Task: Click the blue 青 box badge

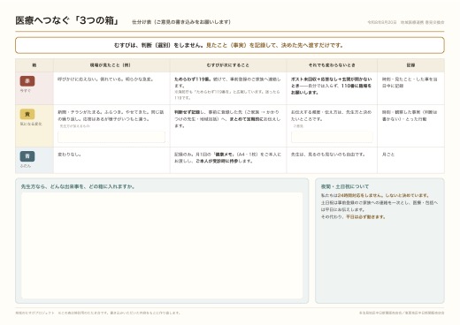Action: point(27,156)
